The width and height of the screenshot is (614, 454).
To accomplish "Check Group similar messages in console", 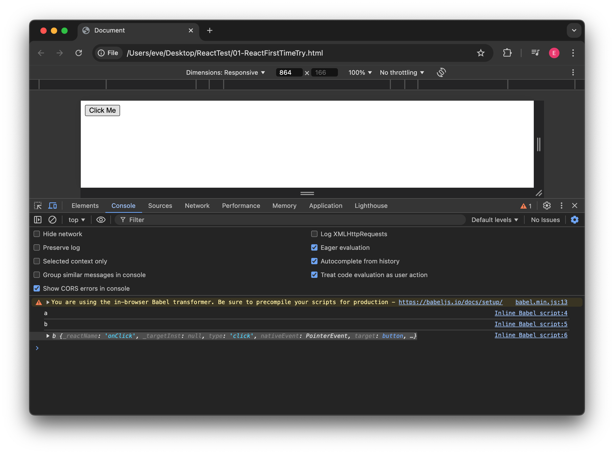I will tap(37, 274).
